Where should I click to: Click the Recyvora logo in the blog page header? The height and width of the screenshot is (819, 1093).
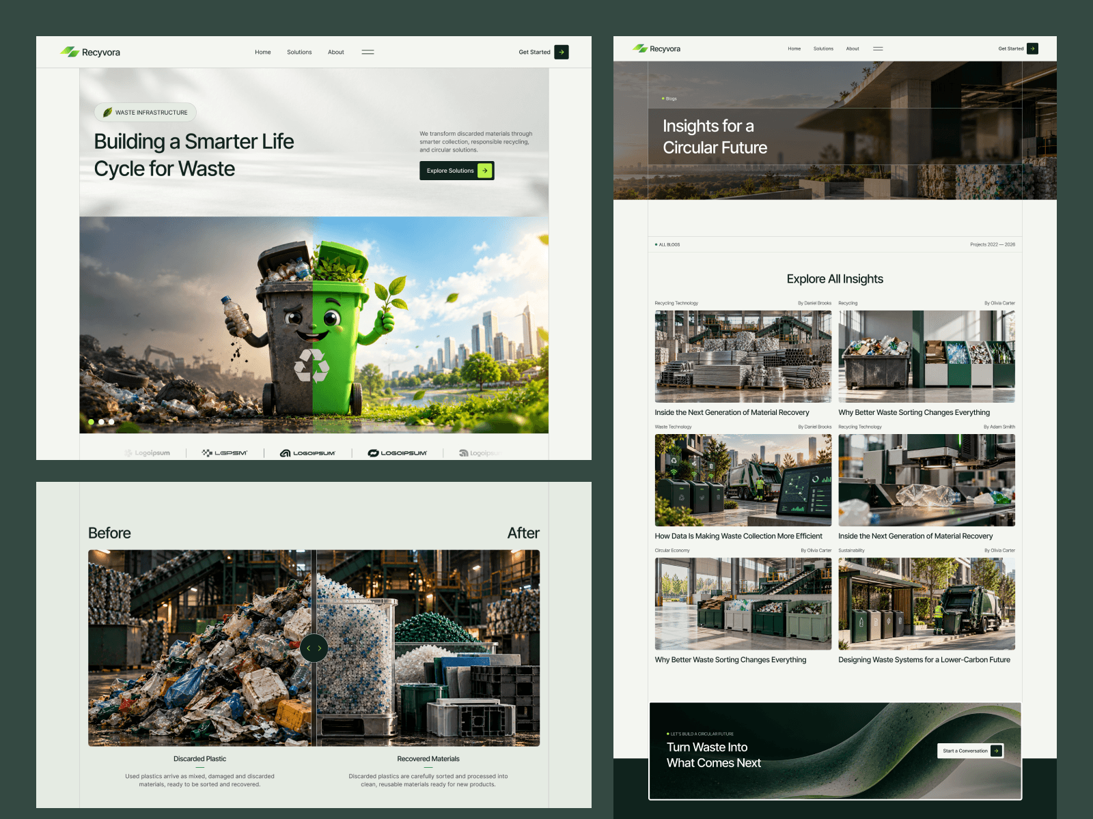pyautogui.click(x=656, y=48)
